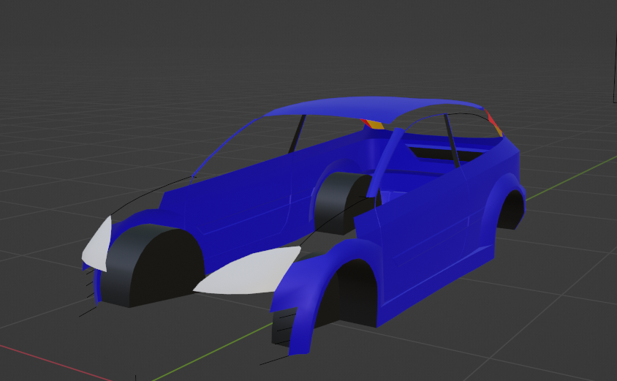Select the black wheel well in the car's middle
Image resolution: width=617 pixels, height=381 pixels.
pos(342,203)
